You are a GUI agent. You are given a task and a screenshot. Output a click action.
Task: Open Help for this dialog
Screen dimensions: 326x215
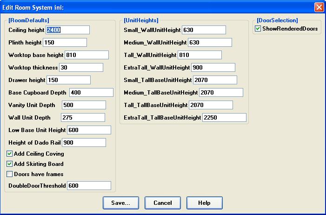click(x=204, y=203)
